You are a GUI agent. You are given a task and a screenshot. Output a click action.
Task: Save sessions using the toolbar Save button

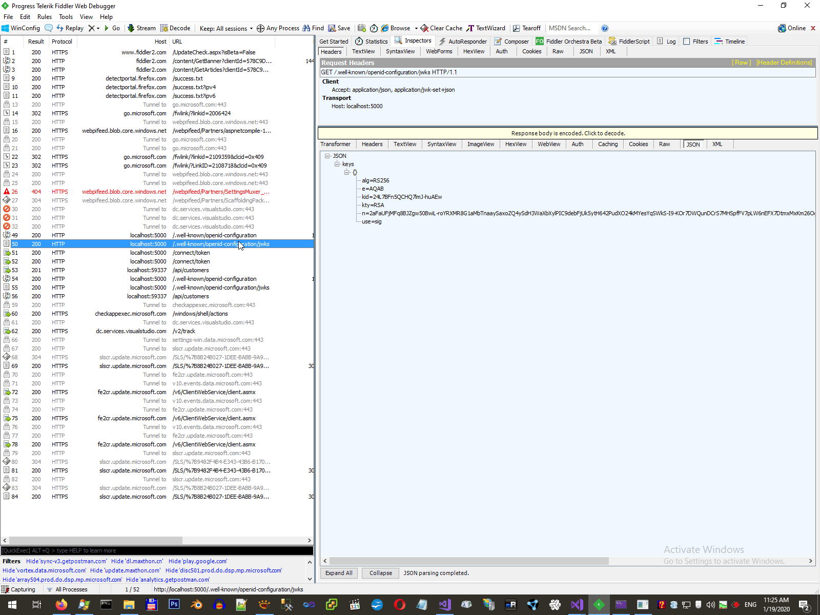coord(339,28)
